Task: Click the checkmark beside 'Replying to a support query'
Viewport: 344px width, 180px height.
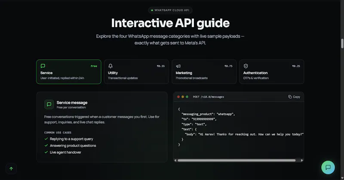Action: (x=46, y=139)
